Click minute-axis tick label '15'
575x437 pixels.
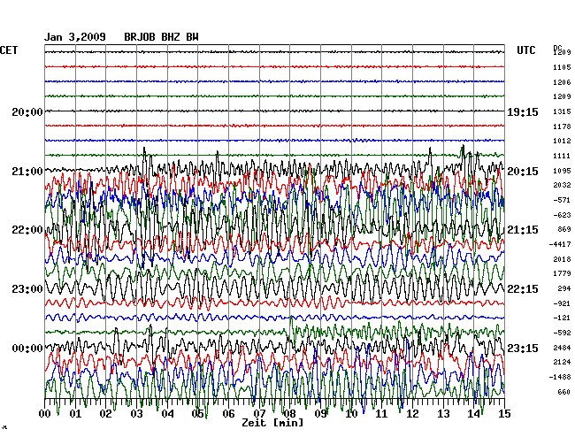(x=504, y=414)
